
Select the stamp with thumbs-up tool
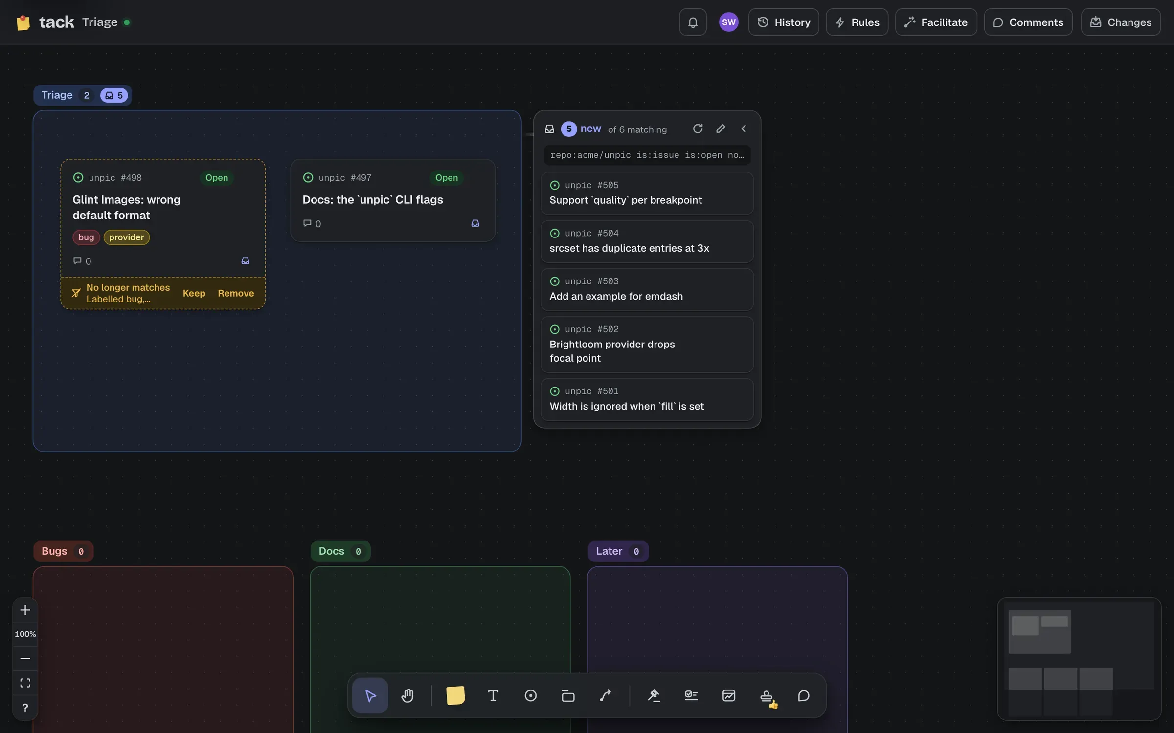tap(767, 696)
